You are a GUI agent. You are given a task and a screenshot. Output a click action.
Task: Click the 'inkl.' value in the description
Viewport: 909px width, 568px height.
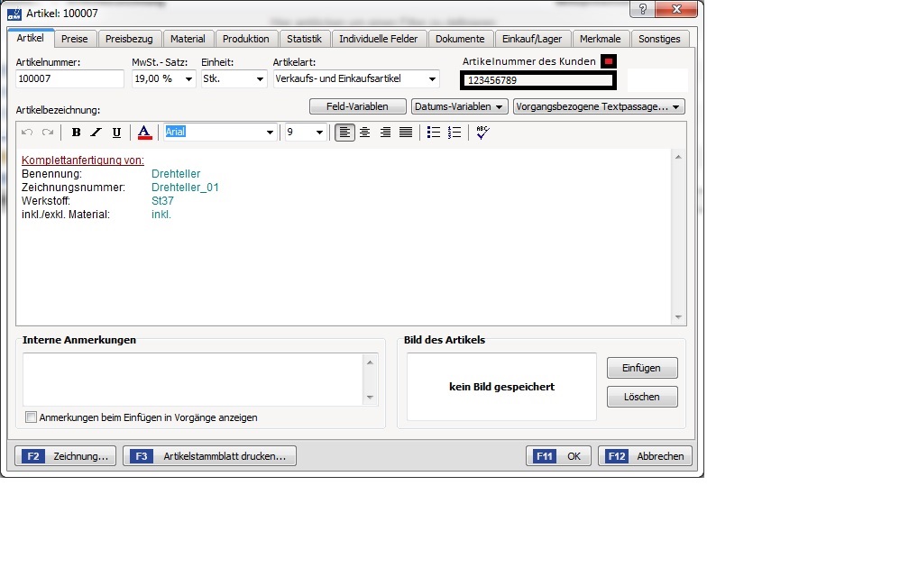click(161, 215)
